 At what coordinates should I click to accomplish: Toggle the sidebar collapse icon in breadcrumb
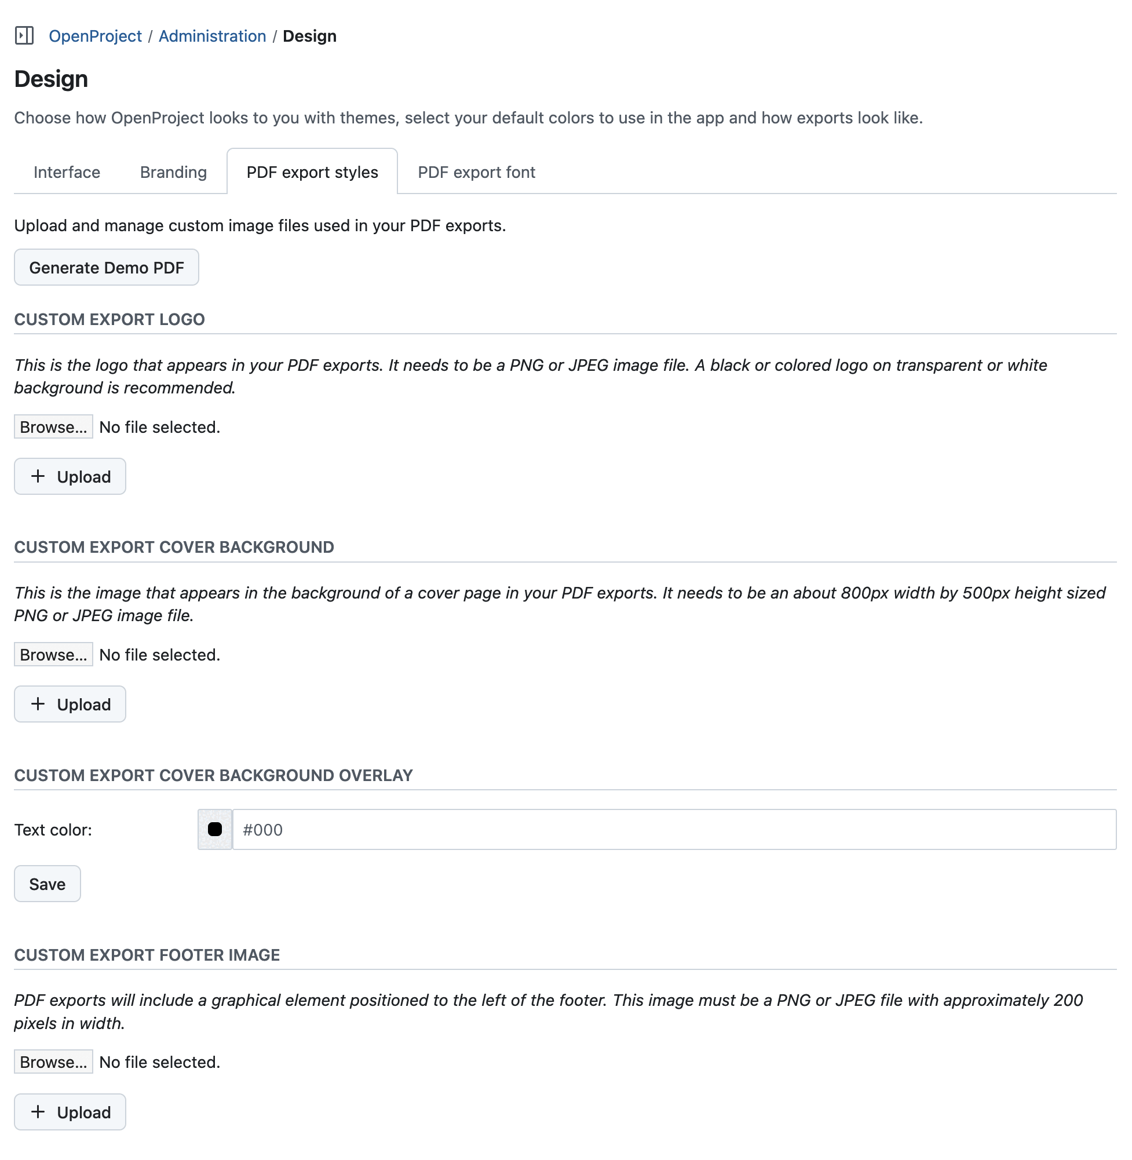[x=25, y=36]
